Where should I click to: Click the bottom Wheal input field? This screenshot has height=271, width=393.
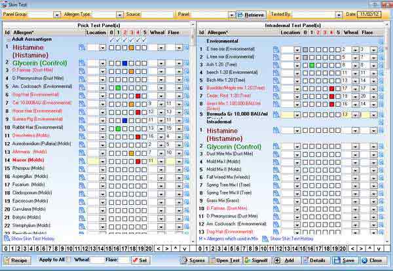click(x=97, y=260)
